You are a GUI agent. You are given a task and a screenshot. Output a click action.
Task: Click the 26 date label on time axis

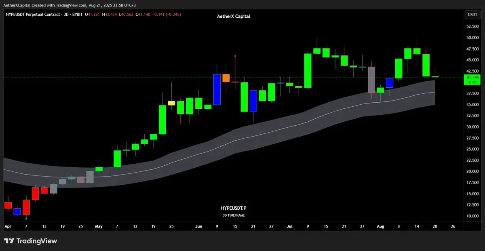pyautogui.click(x=454, y=227)
